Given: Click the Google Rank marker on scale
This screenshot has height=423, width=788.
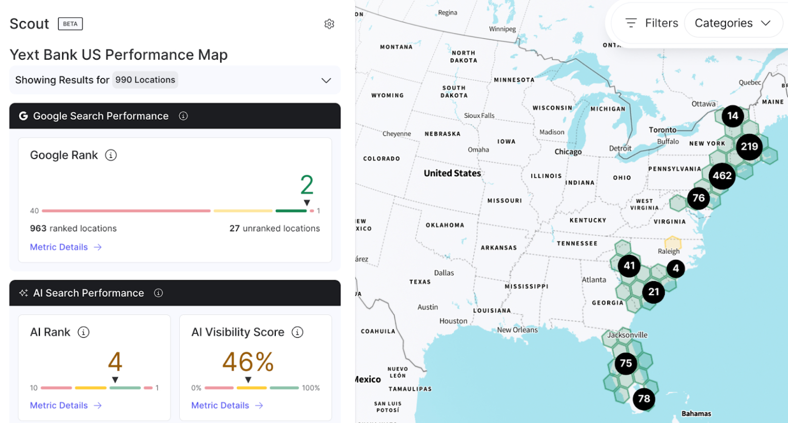Looking at the screenshot, I should click(307, 203).
